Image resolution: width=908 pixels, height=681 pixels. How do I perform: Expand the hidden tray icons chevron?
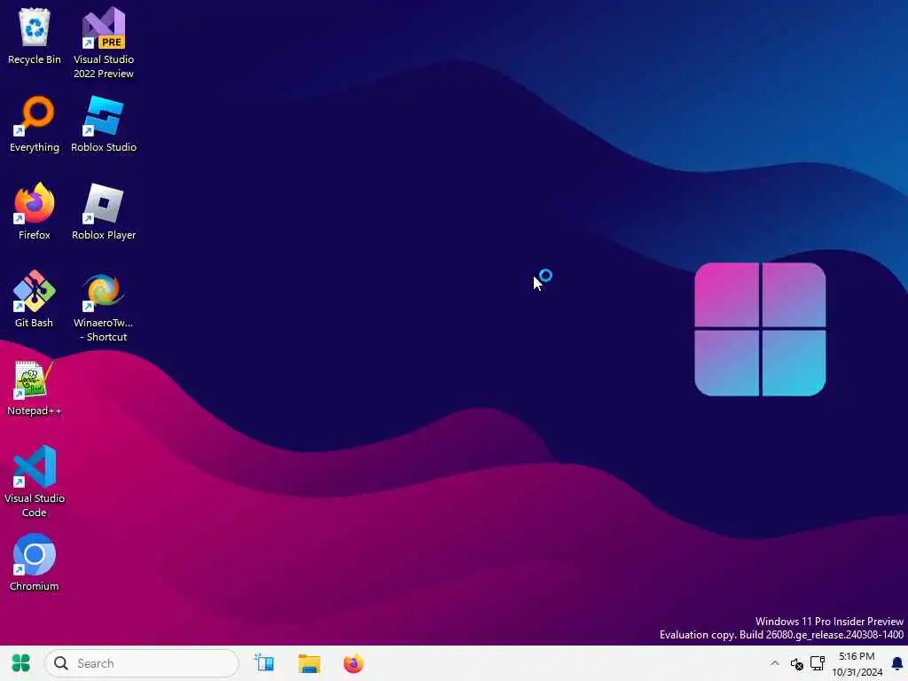775,663
